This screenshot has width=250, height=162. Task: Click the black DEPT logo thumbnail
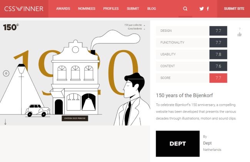(x=178, y=144)
